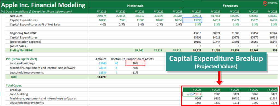The width and height of the screenshot is (280, 106).
Task: Select forecast Net Sales value 399811
Action: (x=196, y=16)
